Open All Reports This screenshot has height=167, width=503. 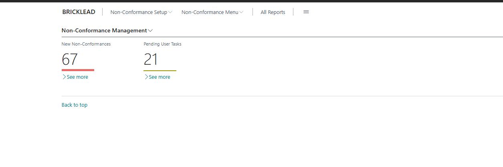(x=273, y=12)
